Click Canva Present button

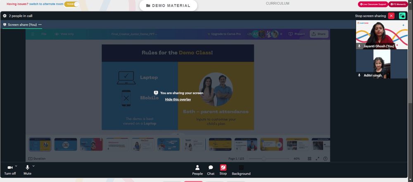click(x=297, y=34)
